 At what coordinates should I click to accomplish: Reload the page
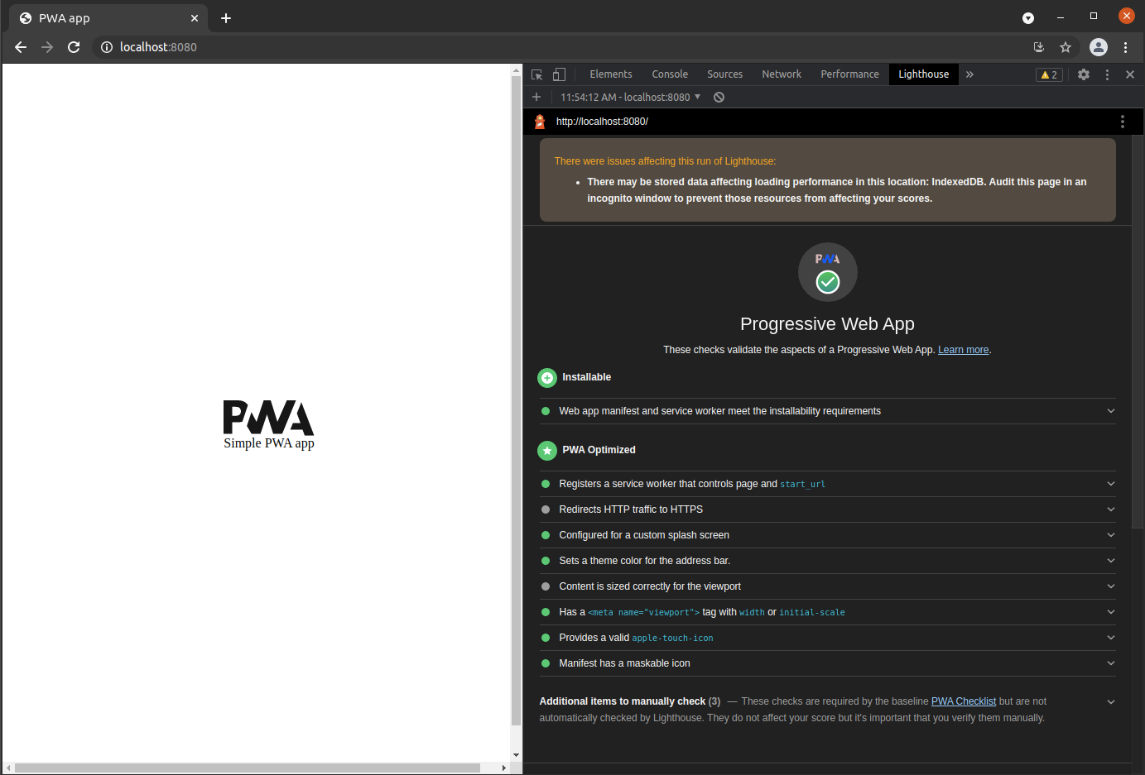(x=74, y=47)
